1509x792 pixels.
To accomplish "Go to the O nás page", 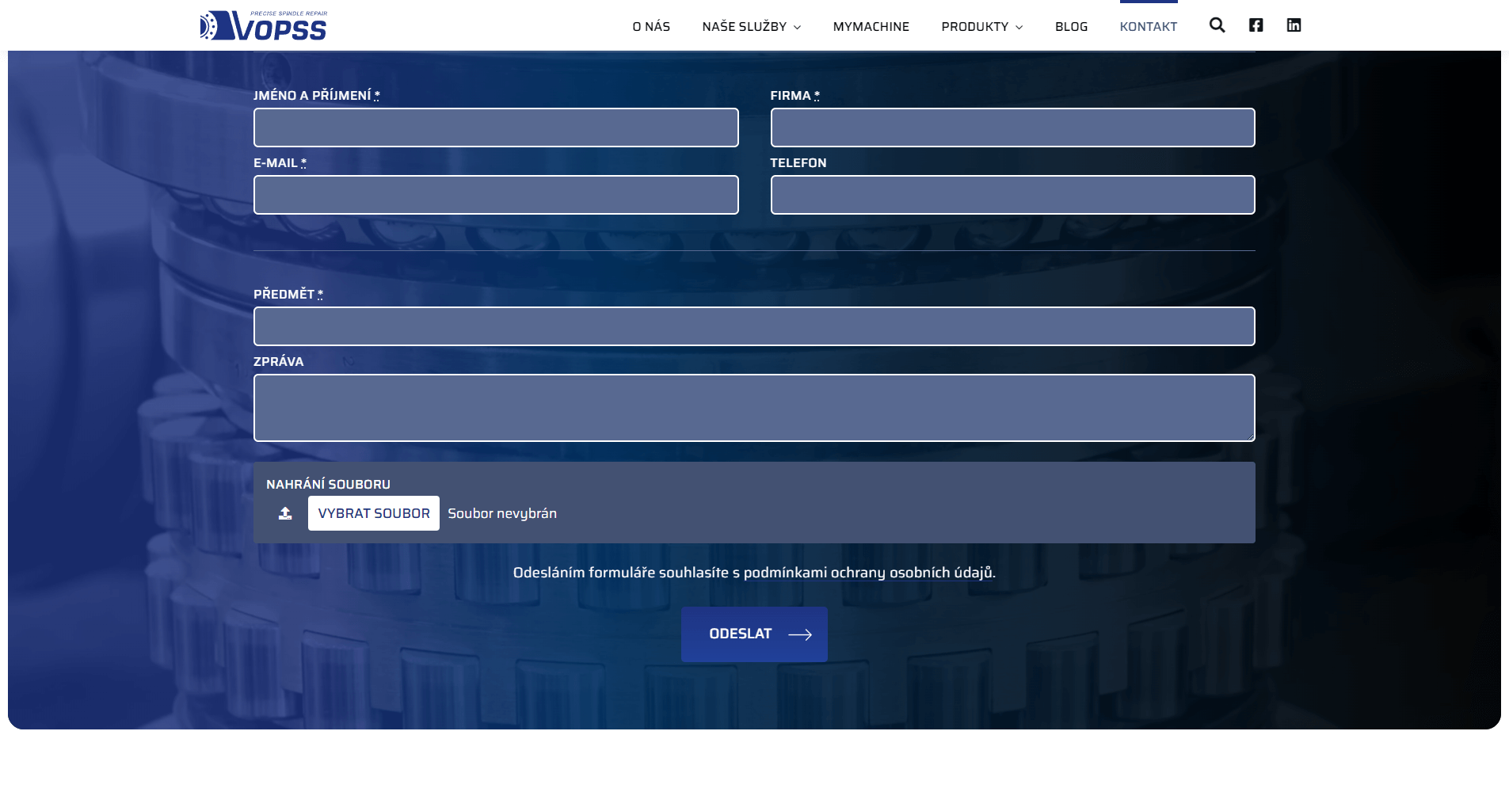I will (x=651, y=27).
